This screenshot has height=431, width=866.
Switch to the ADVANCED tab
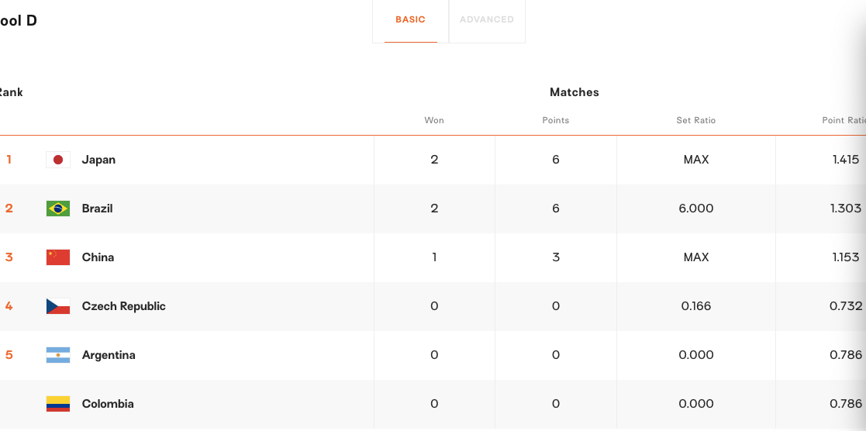pos(487,20)
